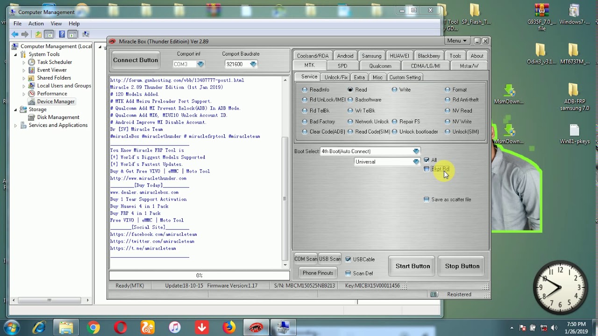
Task: Open the red download manager taskbar icon
Action: [x=202, y=328]
